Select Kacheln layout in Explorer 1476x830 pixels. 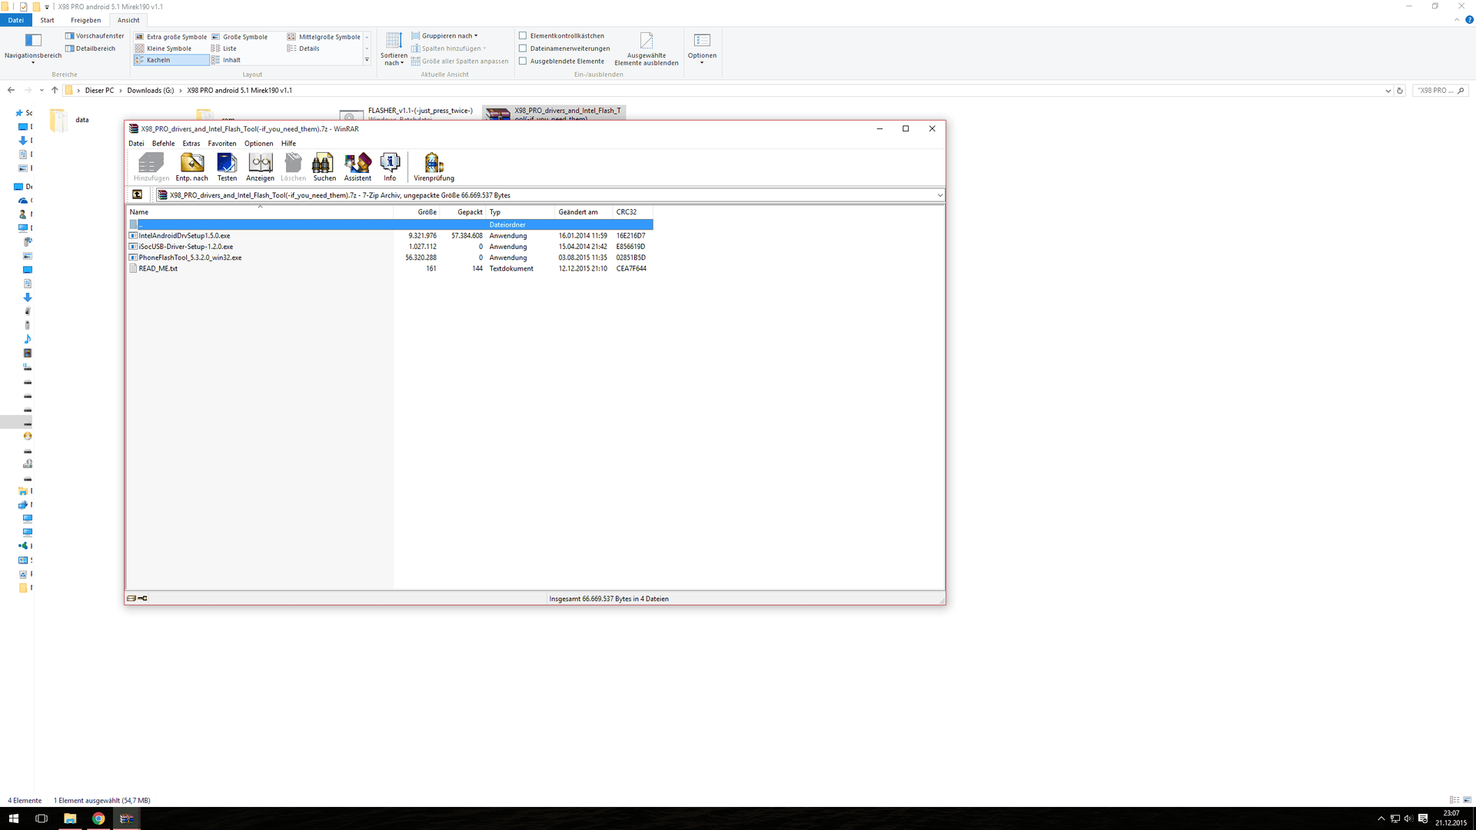pyautogui.click(x=171, y=60)
